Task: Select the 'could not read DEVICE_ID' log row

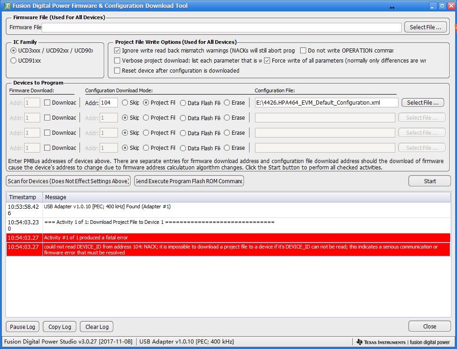Action: pyautogui.click(x=228, y=250)
